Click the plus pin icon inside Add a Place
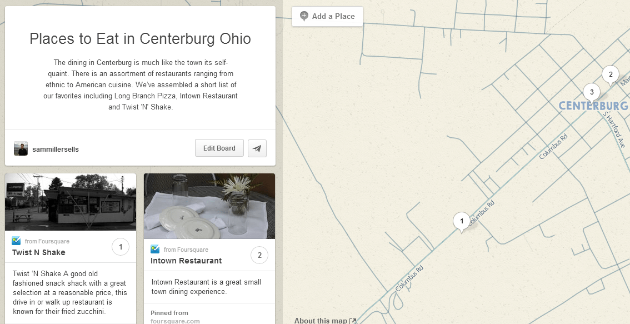The height and width of the screenshot is (324, 630). tap(303, 16)
